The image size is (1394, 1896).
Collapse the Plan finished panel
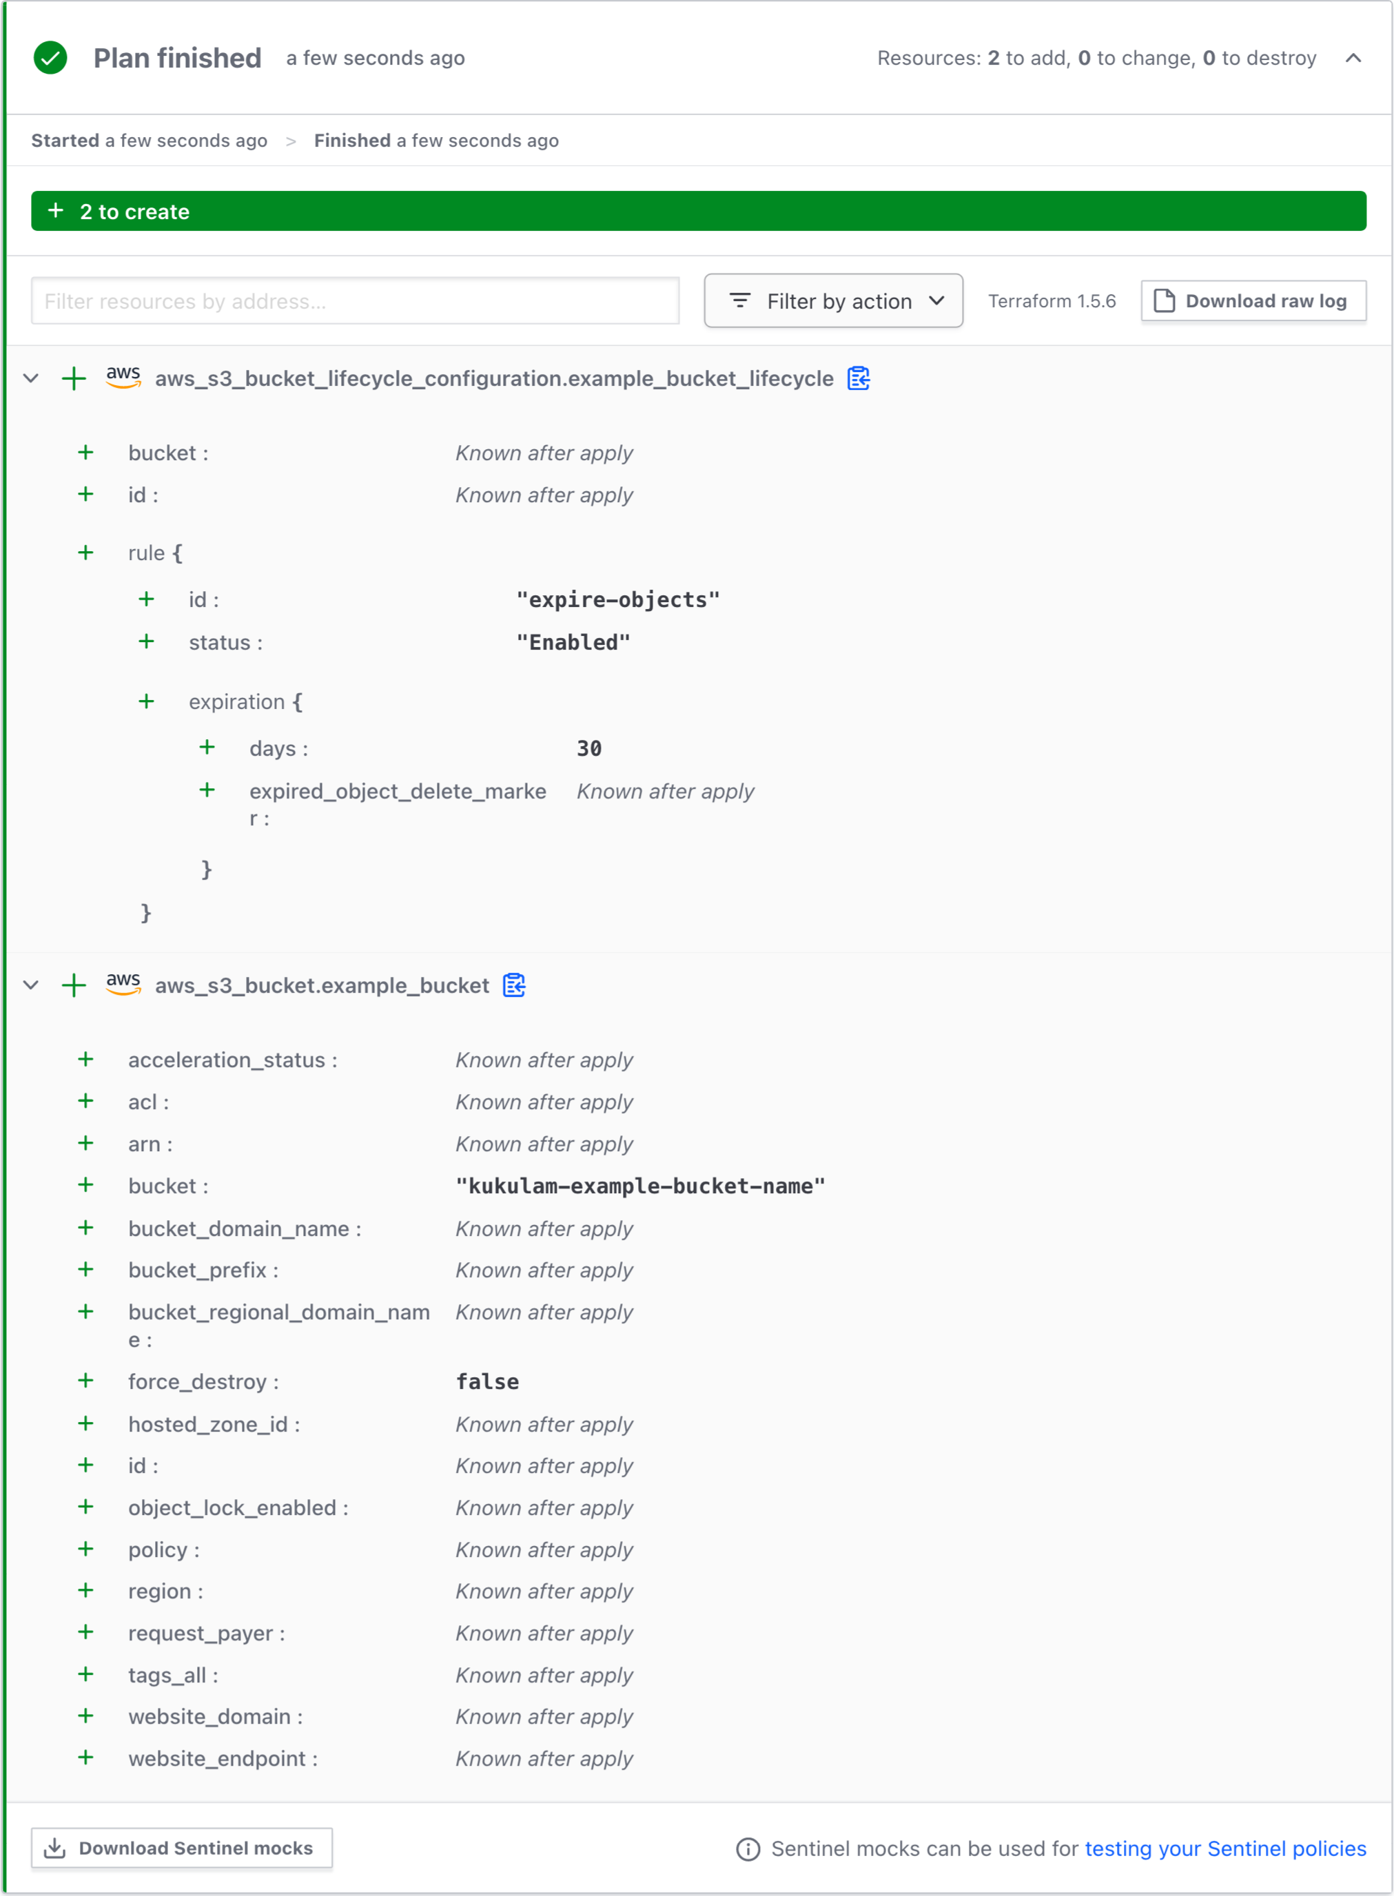1353,59
